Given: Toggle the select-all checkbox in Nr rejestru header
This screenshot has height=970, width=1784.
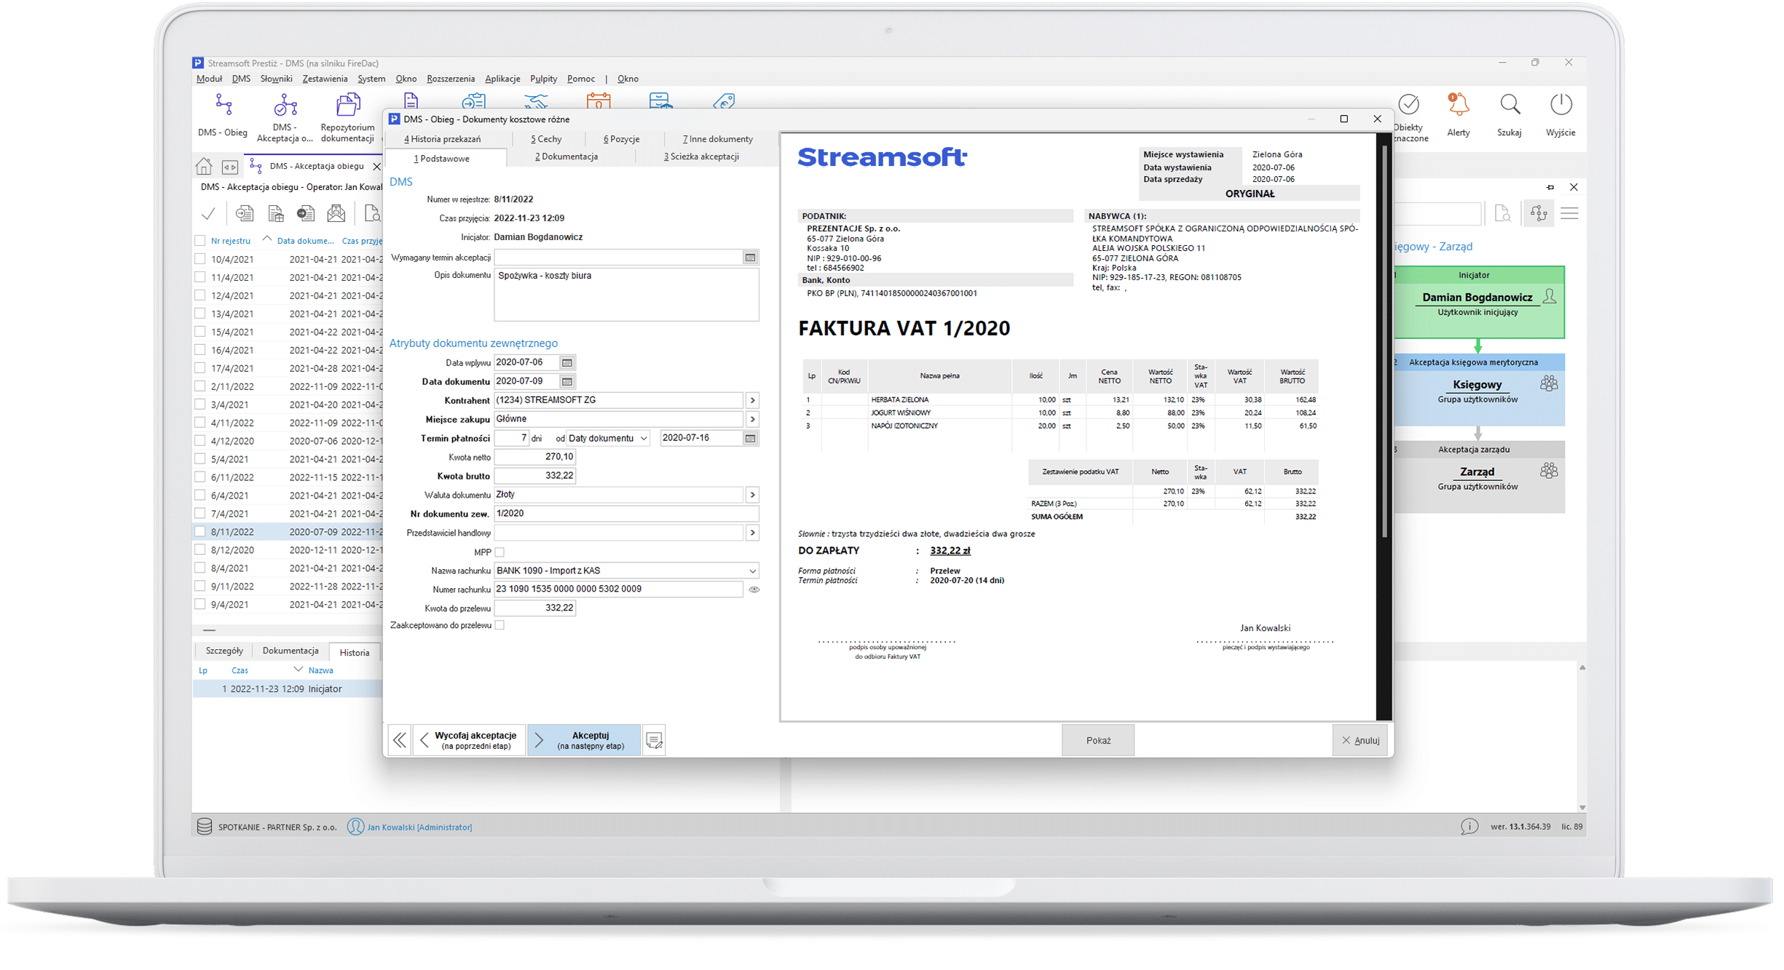Looking at the screenshot, I should (200, 241).
